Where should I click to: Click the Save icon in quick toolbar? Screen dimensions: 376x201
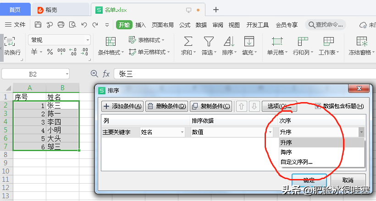[38, 25]
